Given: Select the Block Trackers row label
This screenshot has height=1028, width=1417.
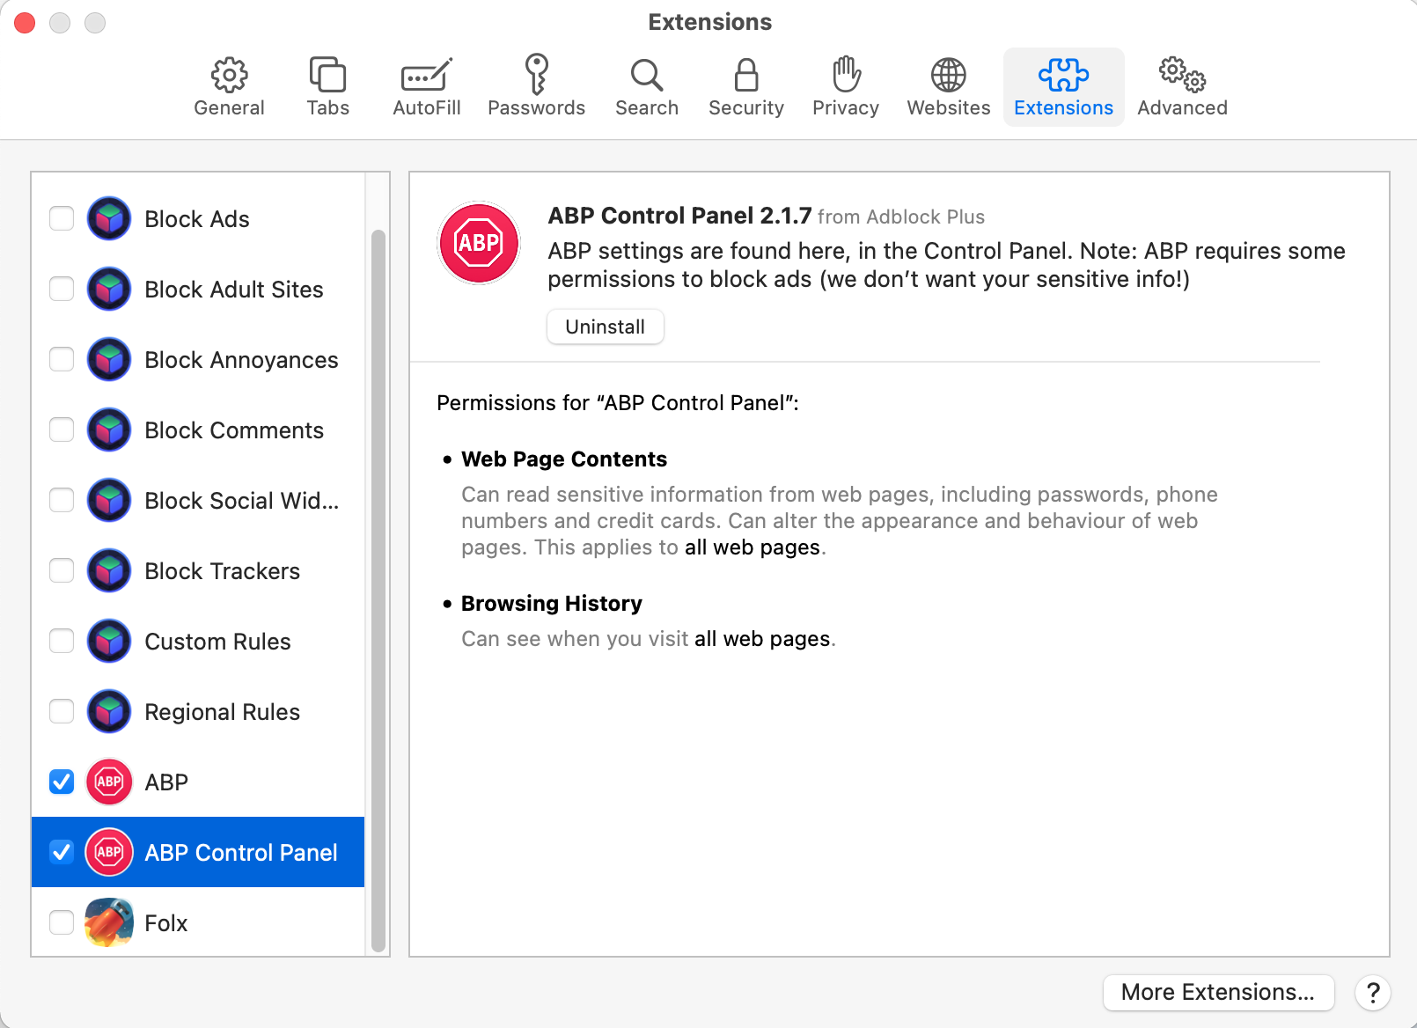Looking at the screenshot, I should coord(223,571).
